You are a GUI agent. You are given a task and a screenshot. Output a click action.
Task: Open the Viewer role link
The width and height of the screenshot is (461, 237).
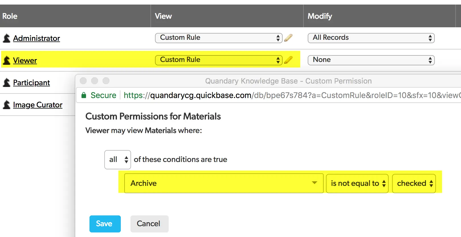pos(25,61)
